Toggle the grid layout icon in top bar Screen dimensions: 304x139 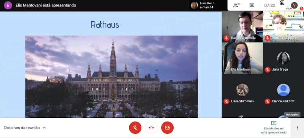click(282, 3)
